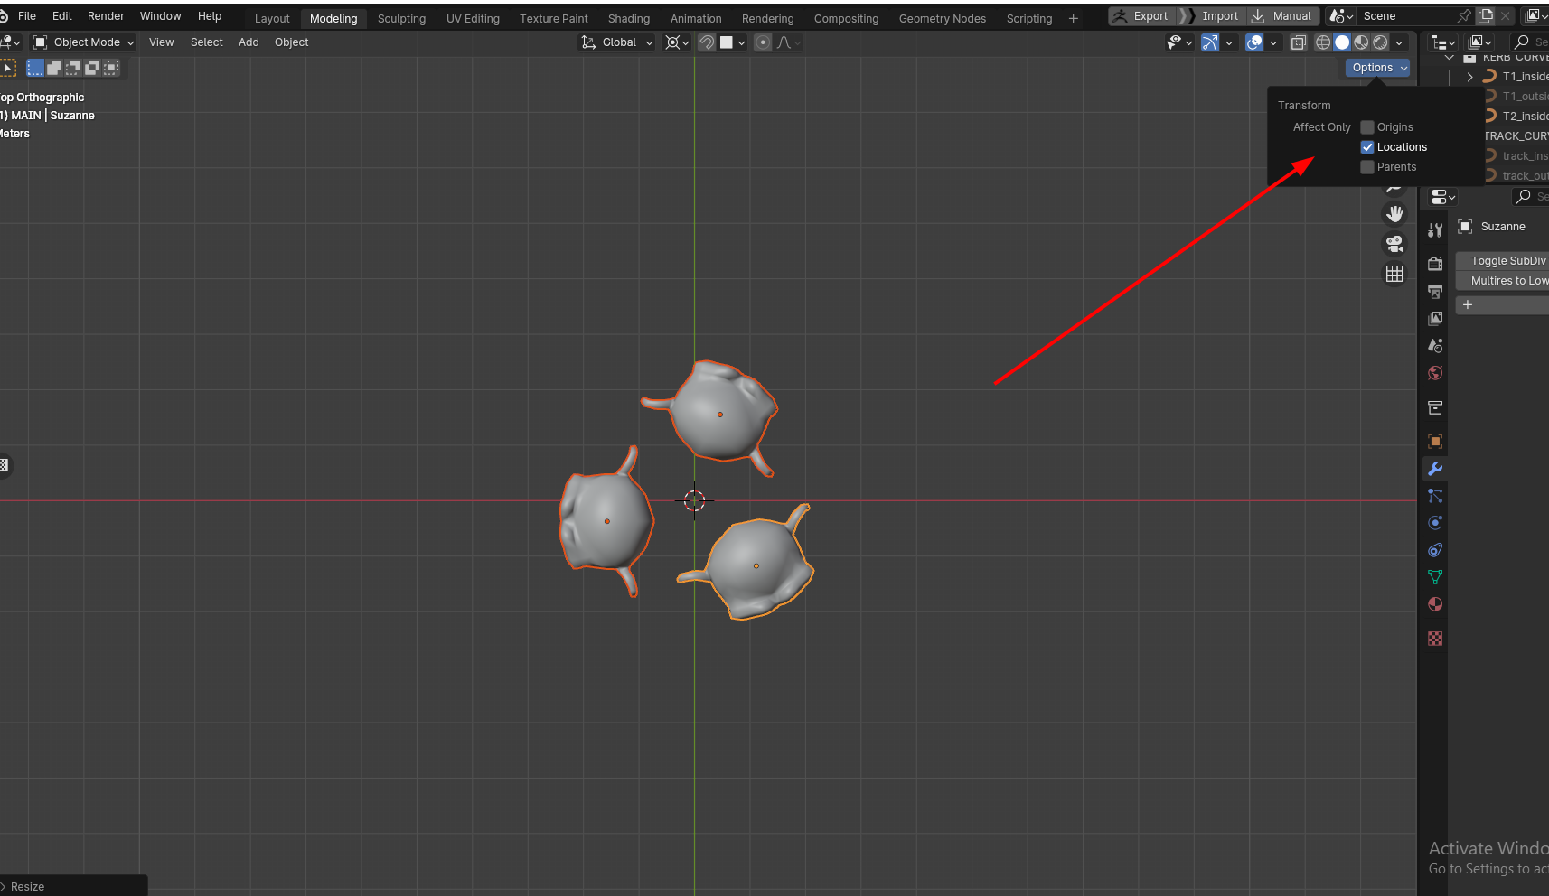Open the File menu
Image resolution: width=1549 pixels, height=896 pixels.
click(27, 16)
